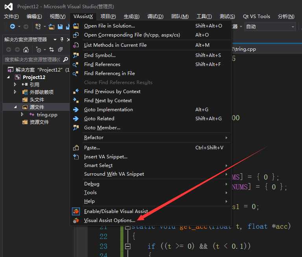Choose Open Corresponding File entry
Screen dimensions: 302x257
(x=151, y=35)
